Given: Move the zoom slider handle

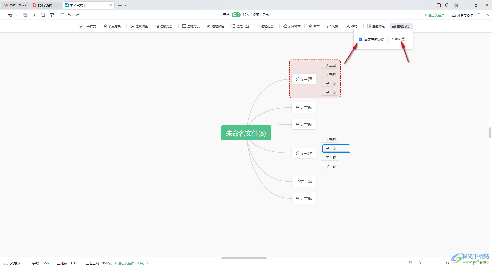Looking at the screenshot, I should click(x=447, y=263).
